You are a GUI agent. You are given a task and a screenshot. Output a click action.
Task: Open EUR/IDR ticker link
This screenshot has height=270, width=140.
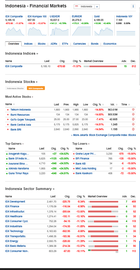coord(77,16)
